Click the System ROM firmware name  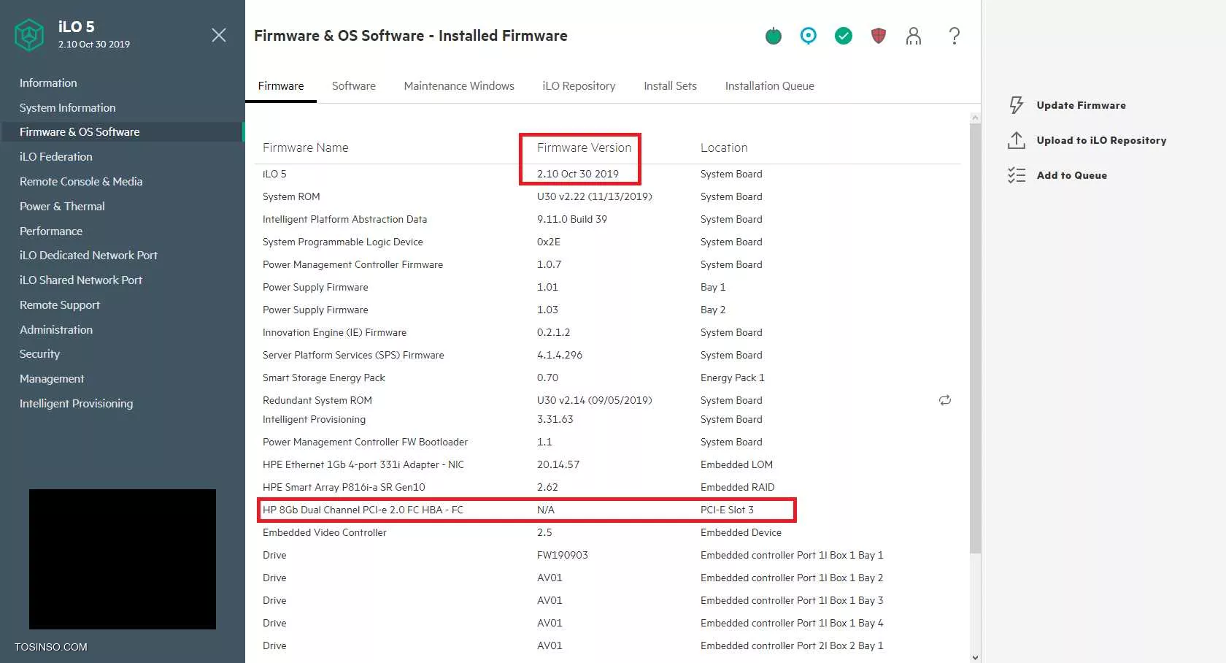[291, 196]
